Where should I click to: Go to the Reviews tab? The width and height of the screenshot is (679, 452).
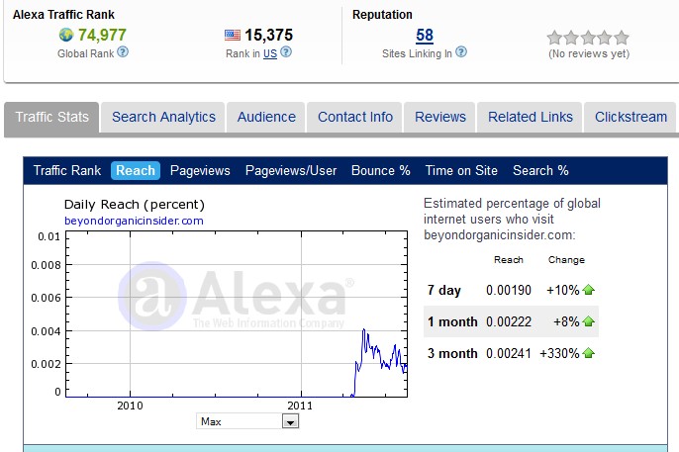point(439,118)
